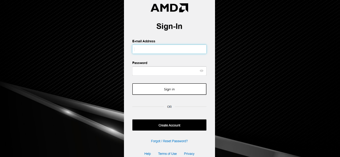The image size is (340, 157).
Task: Click the AMD arrow emblem in logo
Action: (184, 8)
